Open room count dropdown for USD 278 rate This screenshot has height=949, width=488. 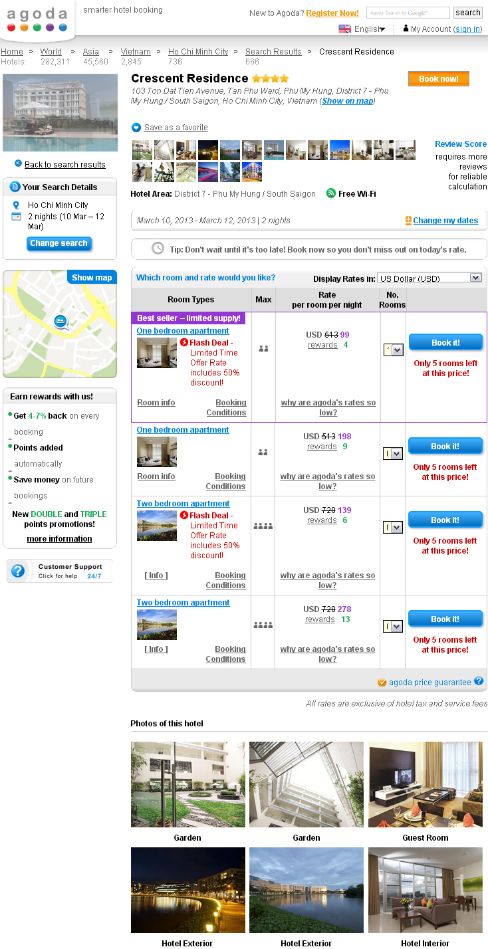coord(394,626)
